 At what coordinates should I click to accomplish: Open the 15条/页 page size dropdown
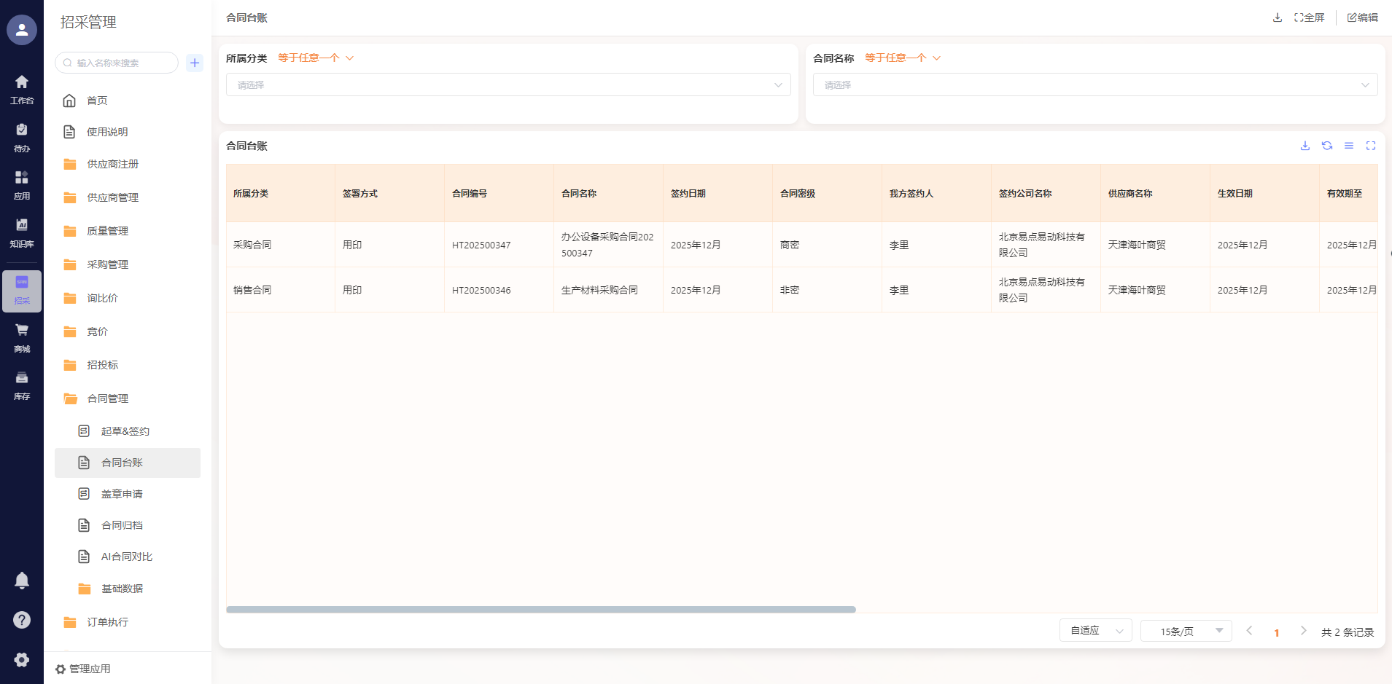point(1186,631)
